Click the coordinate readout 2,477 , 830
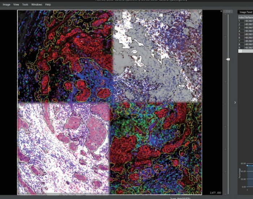 click(x=215, y=193)
